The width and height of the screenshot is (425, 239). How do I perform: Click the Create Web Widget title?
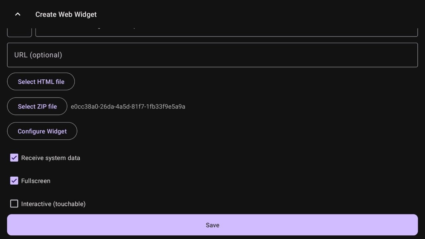(66, 15)
